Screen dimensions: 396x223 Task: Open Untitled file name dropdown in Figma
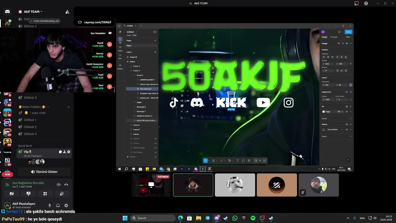point(131,32)
